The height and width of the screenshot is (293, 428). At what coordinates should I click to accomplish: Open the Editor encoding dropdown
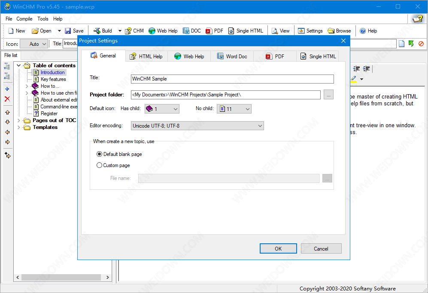[197, 126]
